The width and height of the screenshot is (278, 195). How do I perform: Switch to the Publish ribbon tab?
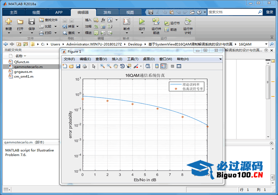(107, 12)
